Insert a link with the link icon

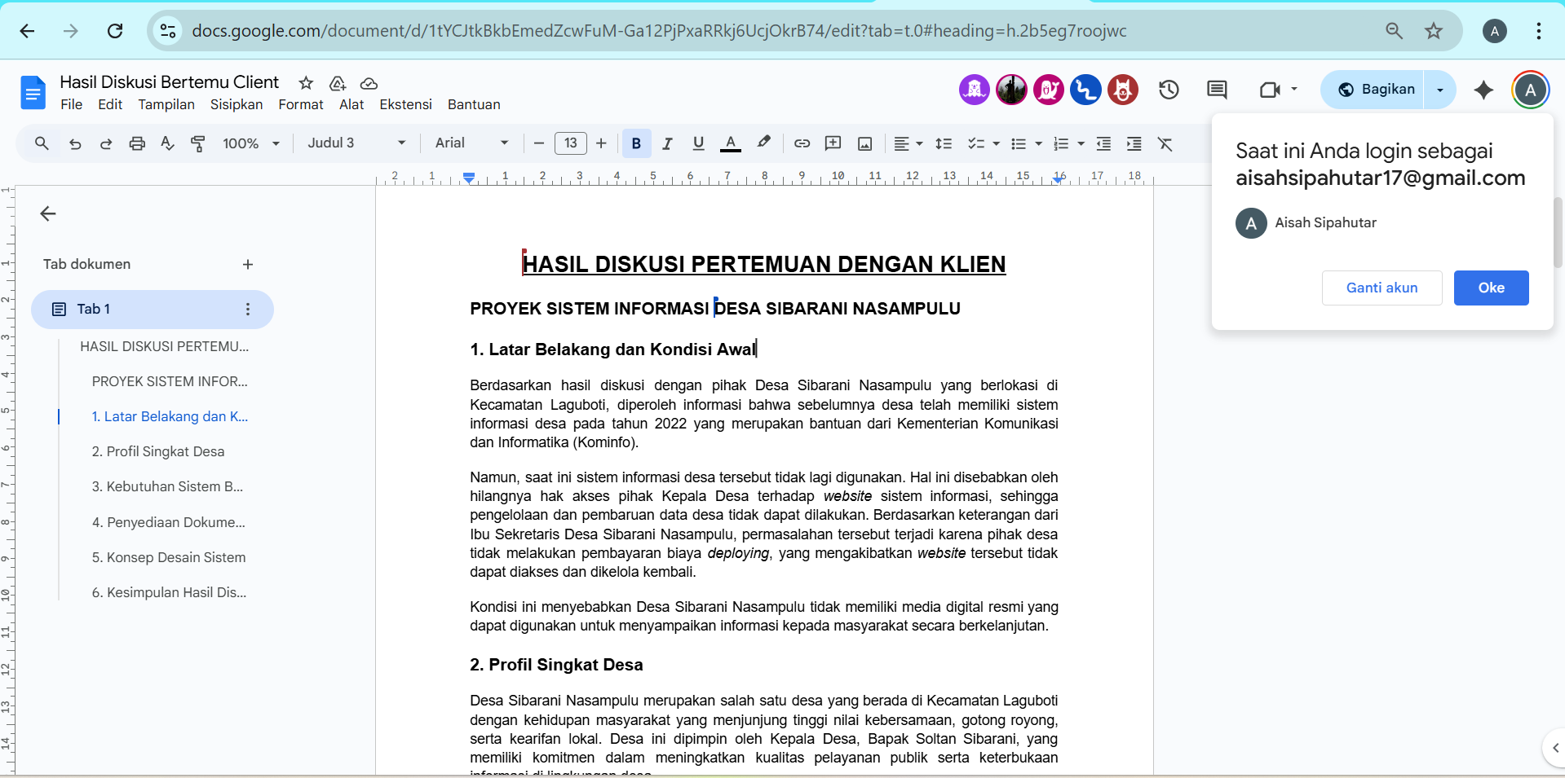(802, 143)
